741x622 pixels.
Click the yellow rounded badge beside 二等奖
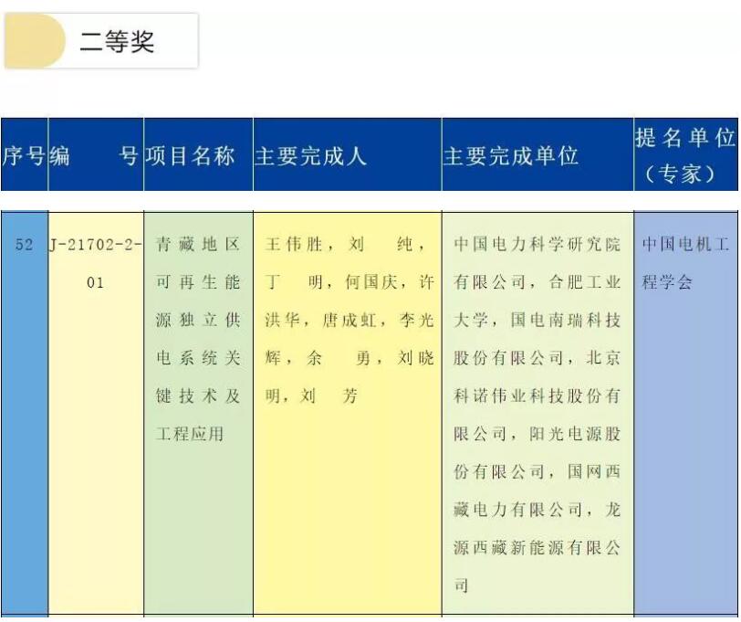click(x=35, y=41)
